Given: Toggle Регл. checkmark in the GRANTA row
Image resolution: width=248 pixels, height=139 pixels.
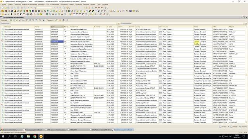Looking at the screenshot, I should 65,105.
